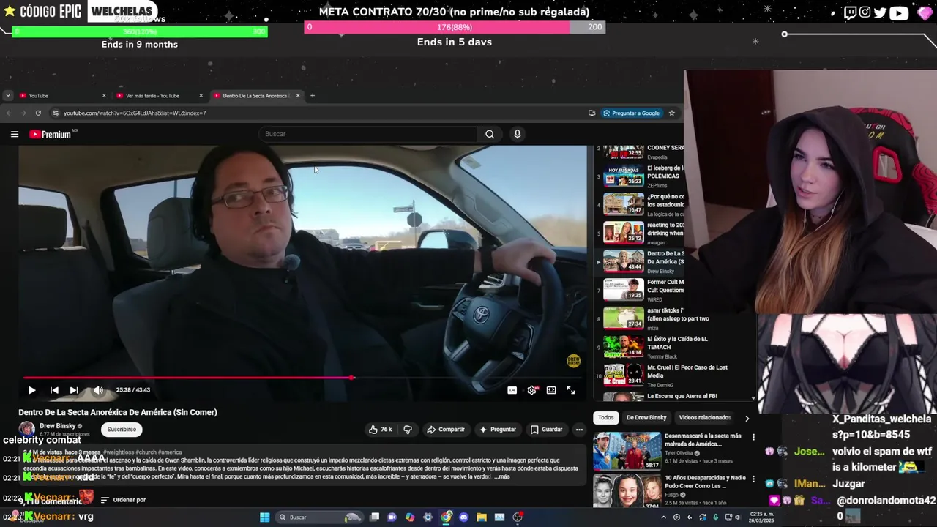This screenshot has height=527, width=937.
Task: Open the player settings gear
Action: (532, 390)
